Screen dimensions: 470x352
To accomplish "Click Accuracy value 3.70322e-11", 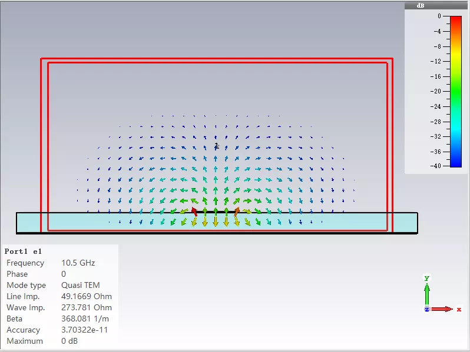I will pos(84,330).
